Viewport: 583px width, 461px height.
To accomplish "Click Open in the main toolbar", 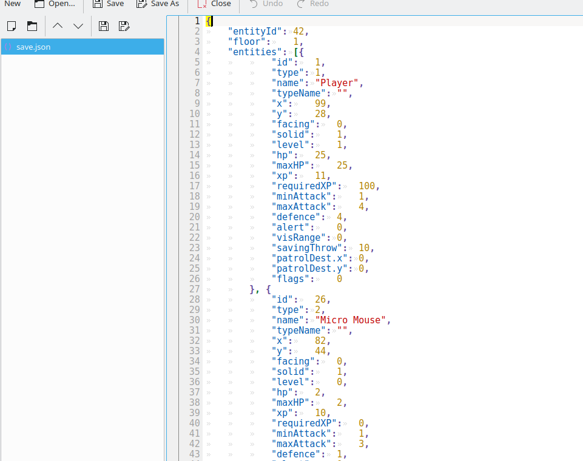I will click(x=55, y=4).
